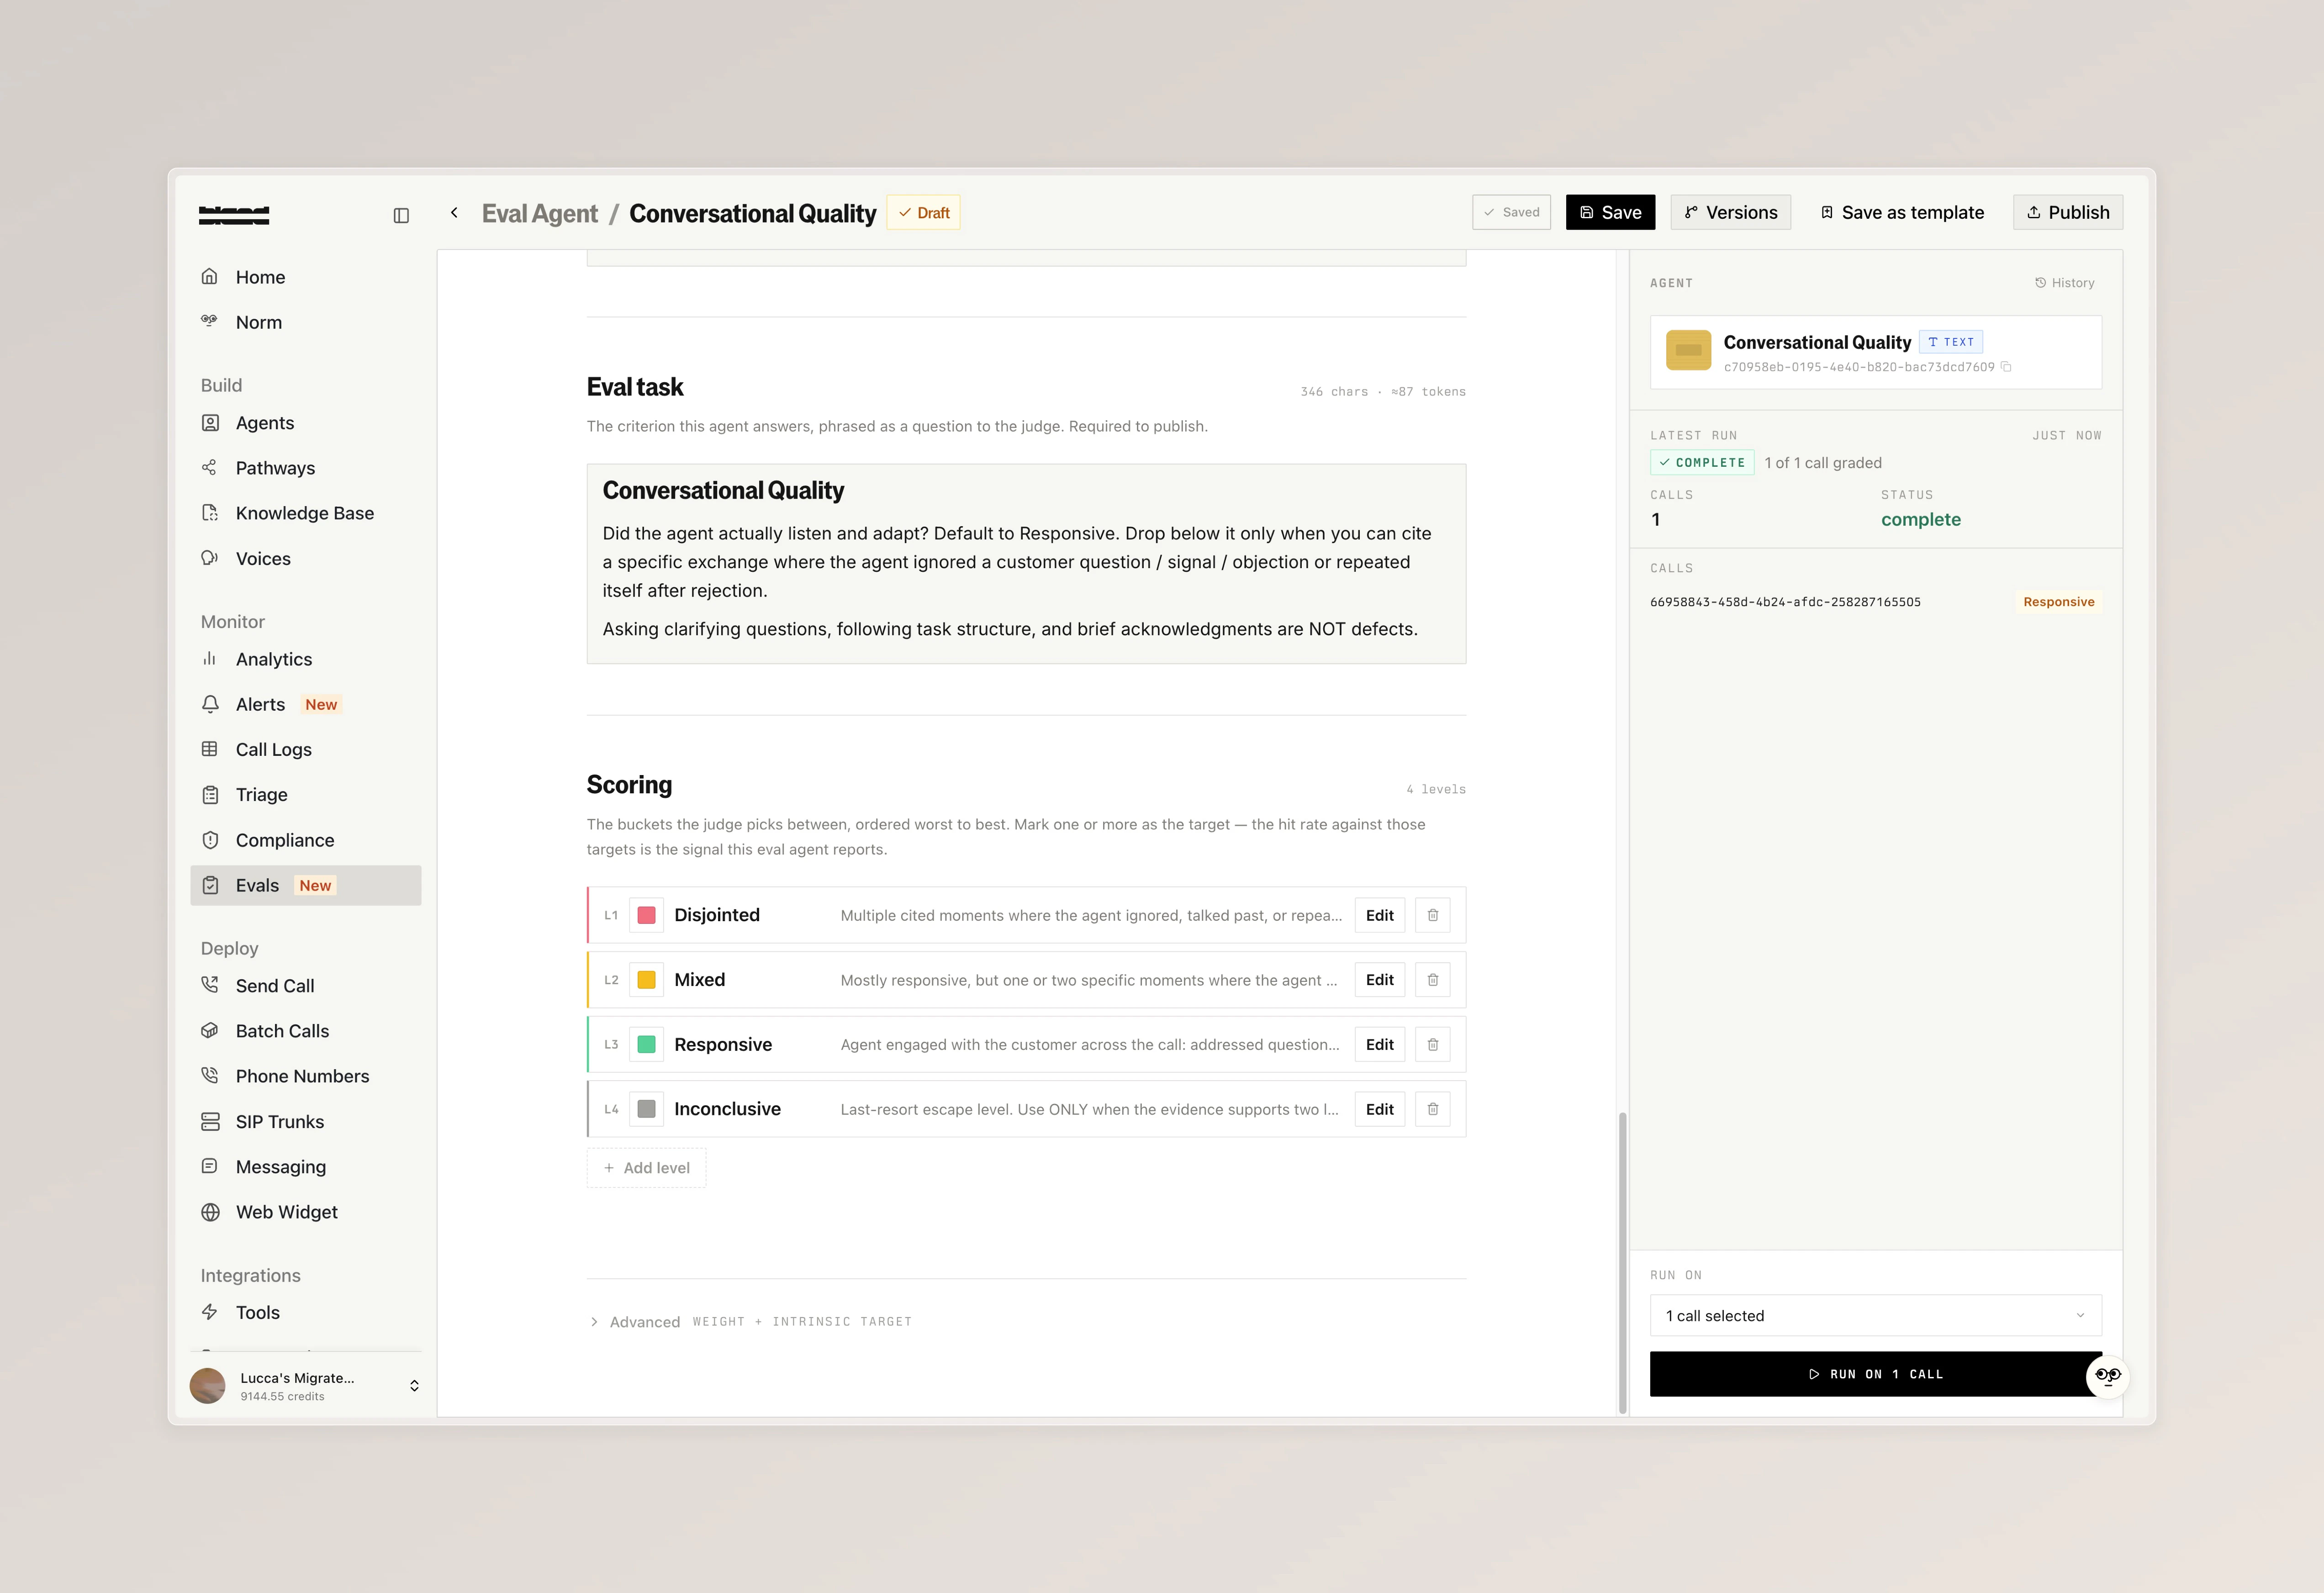This screenshot has height=1593, width=2324.
Task: Open Send Call page
Action: [x=305, y=986]
